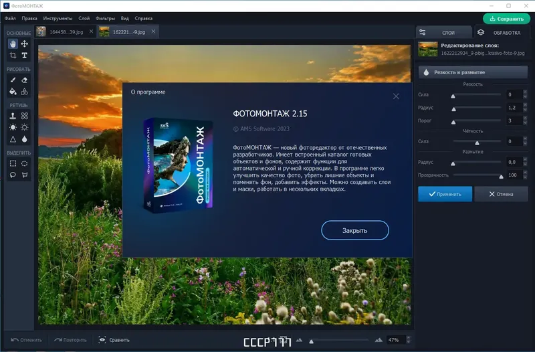Click the Порог value field 3
535x352 pixels.
514,120
